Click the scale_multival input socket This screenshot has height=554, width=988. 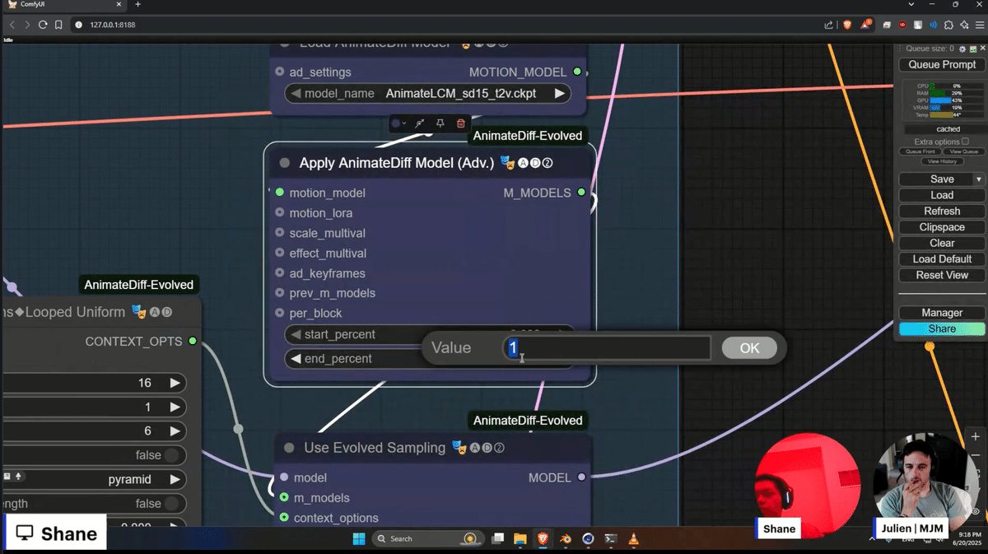point(280,233)
